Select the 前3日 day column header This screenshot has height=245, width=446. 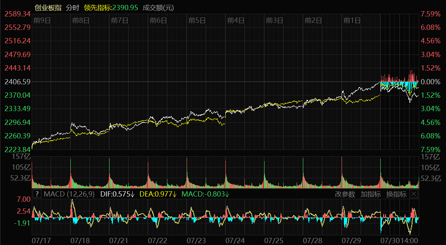pos(275,21)
